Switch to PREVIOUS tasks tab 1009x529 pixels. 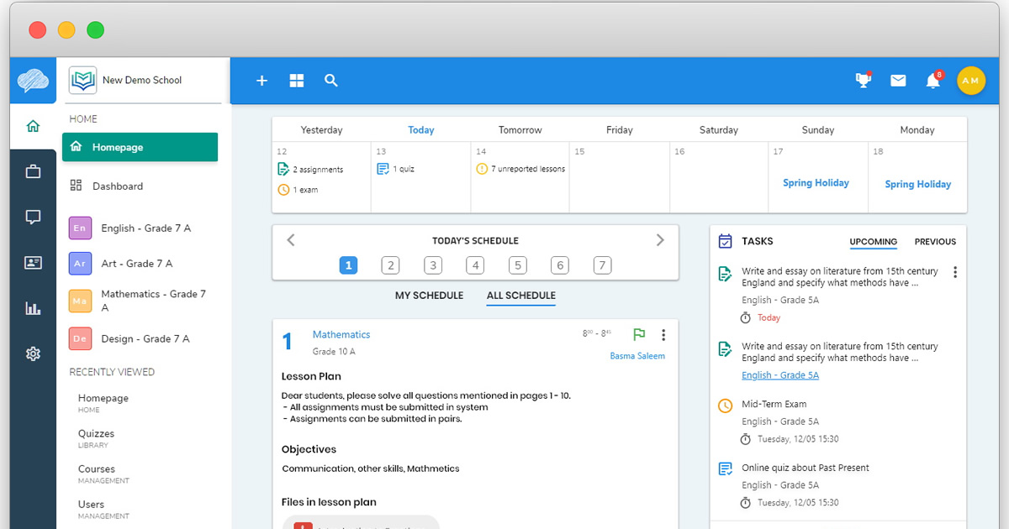[935, 242]
